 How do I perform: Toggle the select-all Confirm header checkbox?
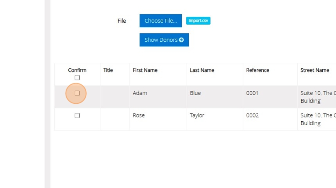(x=77, y=78)
